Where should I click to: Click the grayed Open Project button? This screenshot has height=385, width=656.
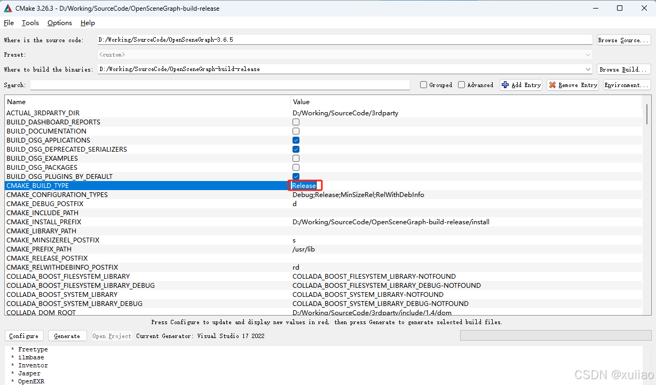click(111, 336)
